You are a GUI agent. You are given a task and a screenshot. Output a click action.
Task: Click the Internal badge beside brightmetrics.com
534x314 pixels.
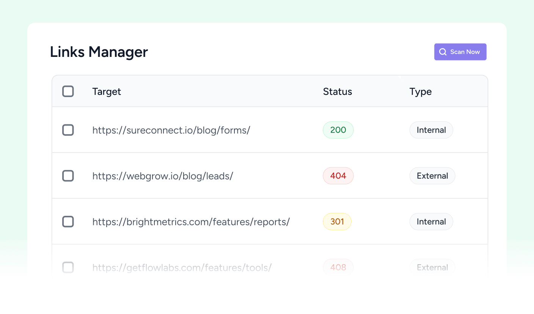431,221
